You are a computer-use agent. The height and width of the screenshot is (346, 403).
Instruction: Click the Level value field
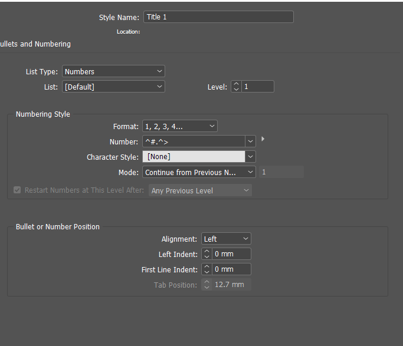pos(258,87)
